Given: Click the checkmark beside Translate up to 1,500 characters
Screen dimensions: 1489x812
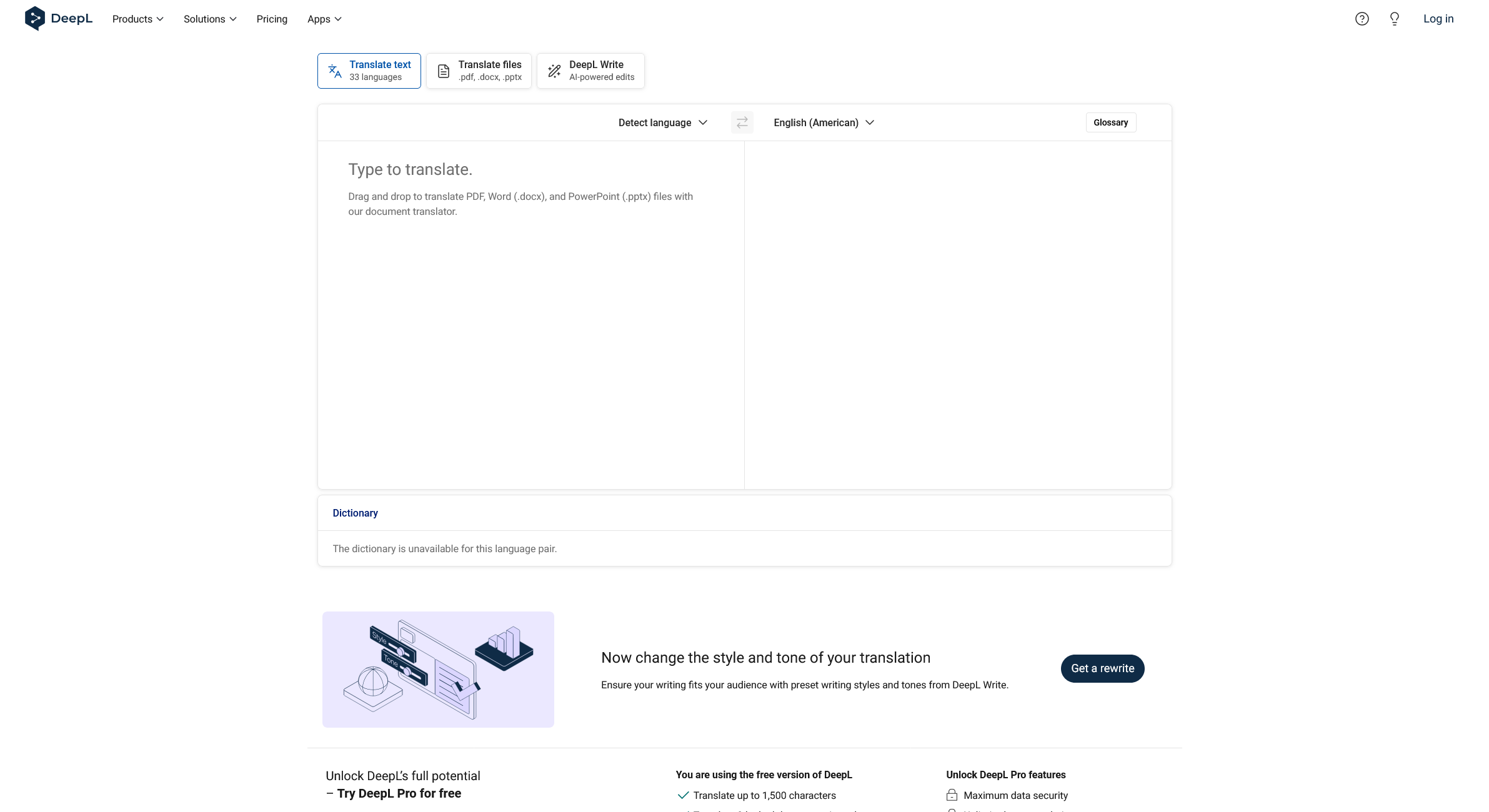Looking at the screenshot, I should point(683,795).
